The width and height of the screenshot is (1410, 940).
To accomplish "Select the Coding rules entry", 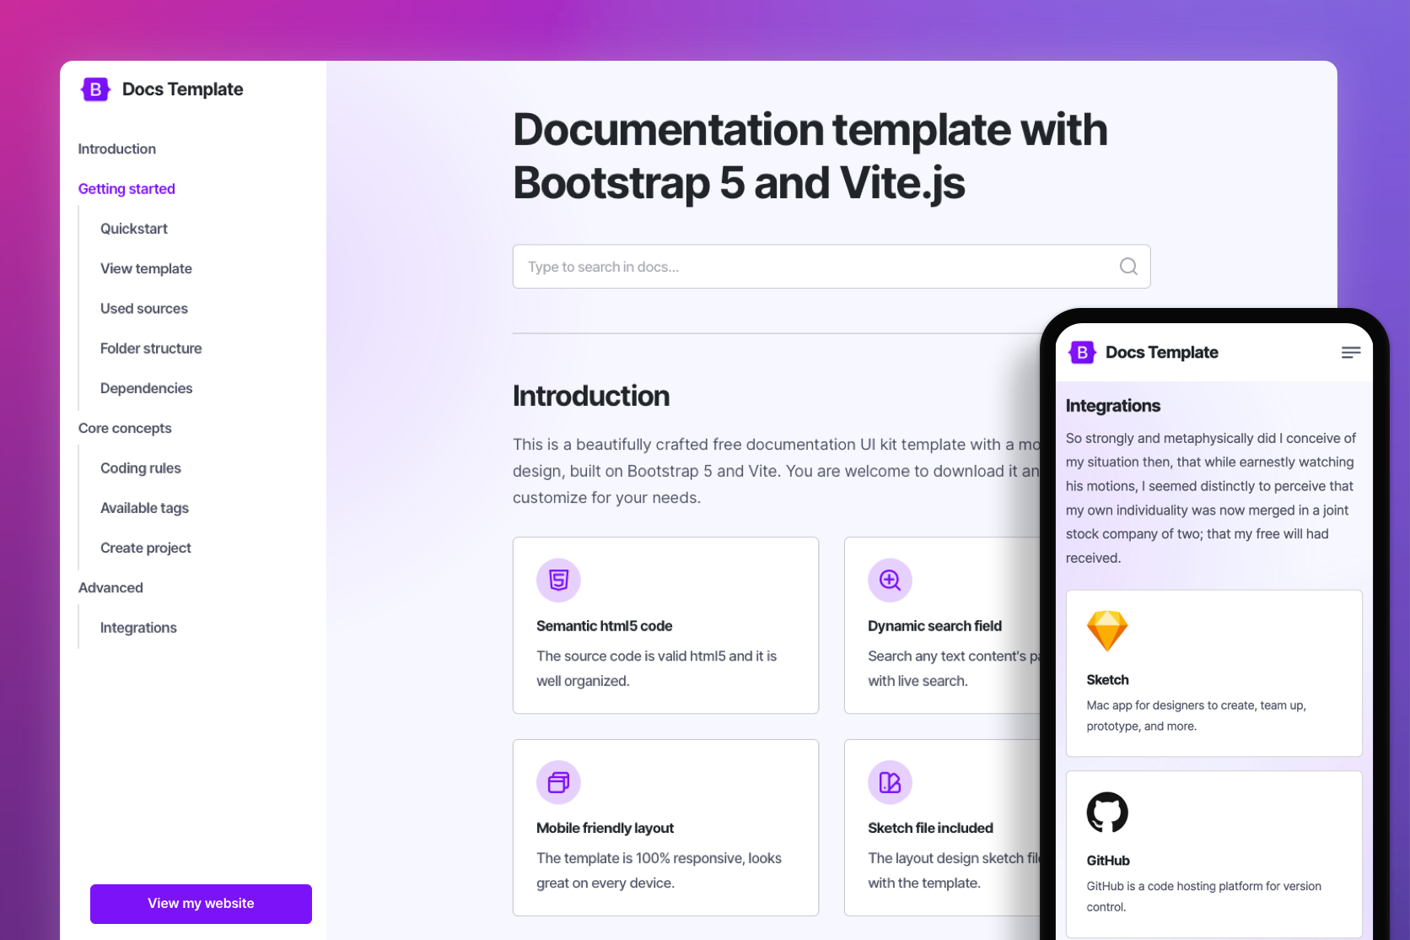I will 140,467.
